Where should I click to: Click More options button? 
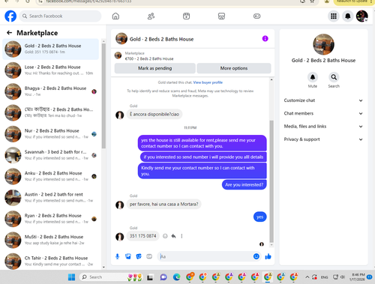pos(234,68)
